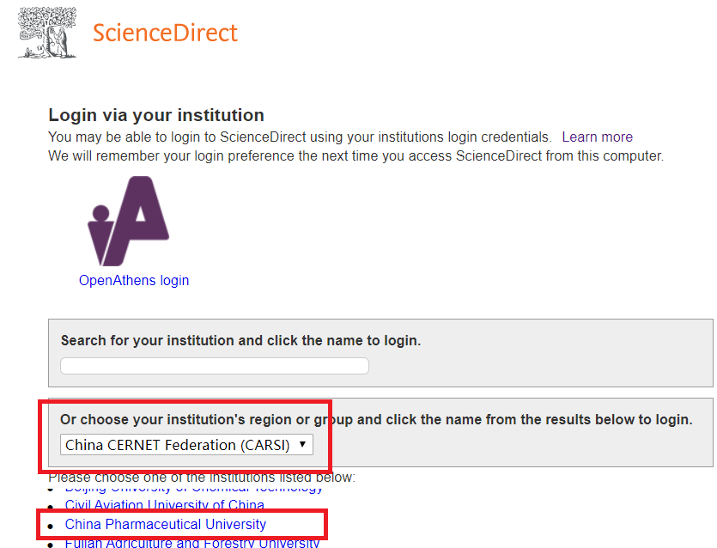The height and width of the screenshot is (548, 717).
Task: Click the 'You may be able to login' sentence
Action: pyautogui.click(x=300, y=137)
